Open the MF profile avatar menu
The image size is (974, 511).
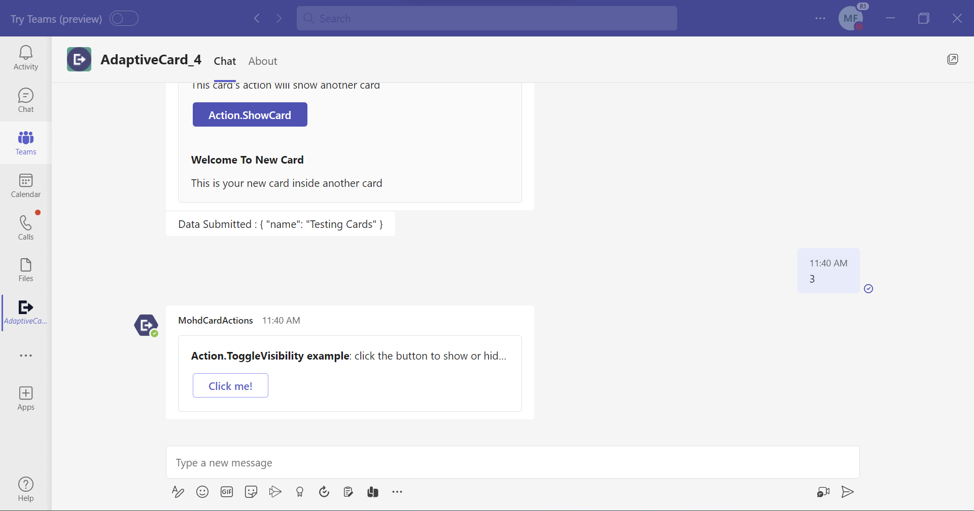(x=851, y=18)
